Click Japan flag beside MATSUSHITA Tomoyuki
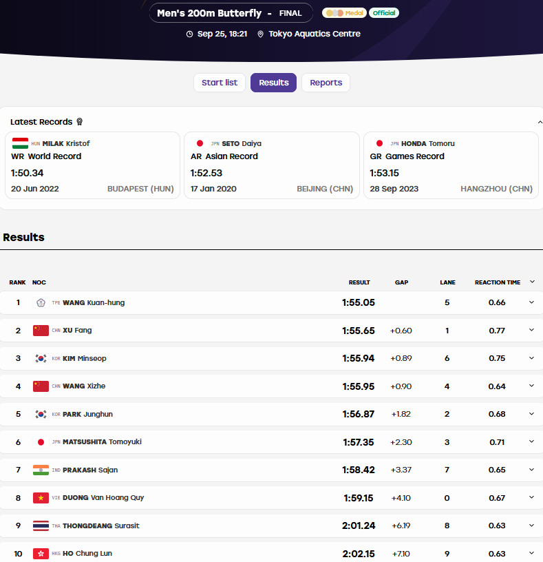Image resolution: width=543 pixels, height=562 pixels. 41,442
